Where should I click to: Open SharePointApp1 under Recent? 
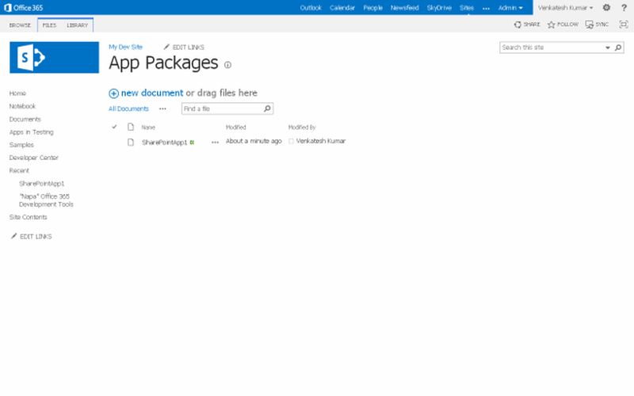(42, 184)
